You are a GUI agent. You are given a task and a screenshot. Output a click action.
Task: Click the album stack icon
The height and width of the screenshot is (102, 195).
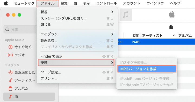[10, 89]
